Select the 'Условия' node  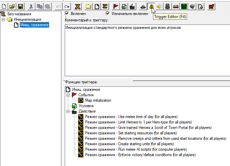coord(86,106)
